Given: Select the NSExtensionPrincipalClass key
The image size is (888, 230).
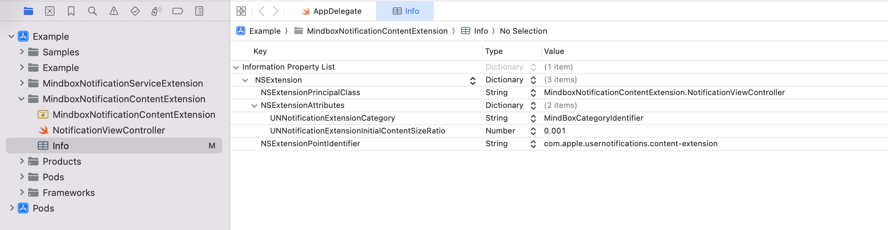Looking at the screenshot, I should (310, 93).
